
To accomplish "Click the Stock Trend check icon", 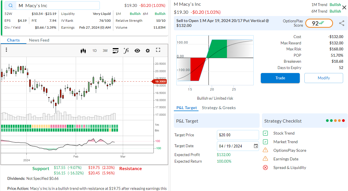I will (265, 133).
